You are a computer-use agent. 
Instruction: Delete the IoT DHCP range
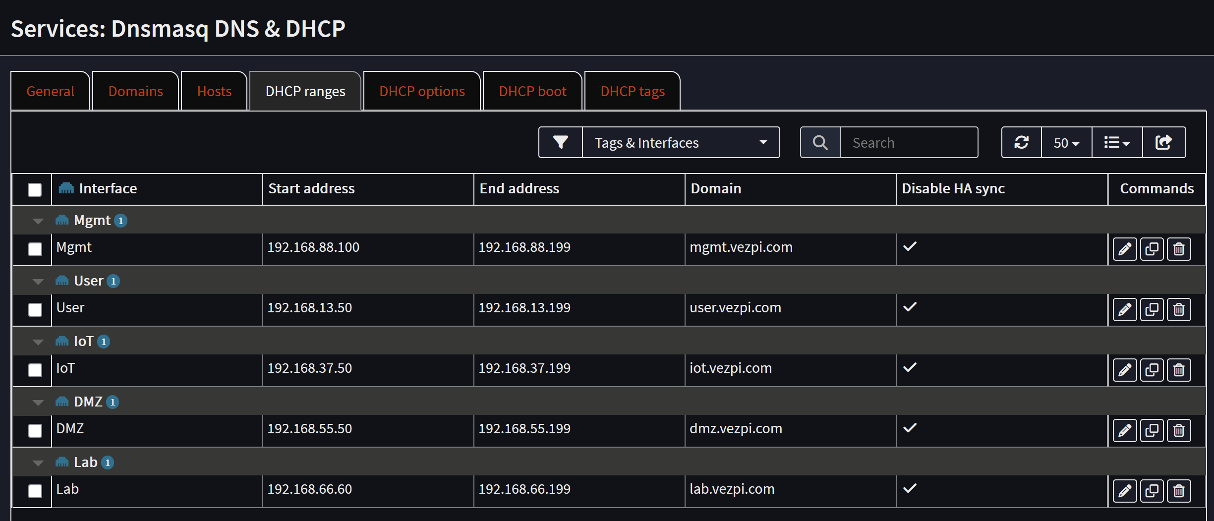click(1179, 370)
